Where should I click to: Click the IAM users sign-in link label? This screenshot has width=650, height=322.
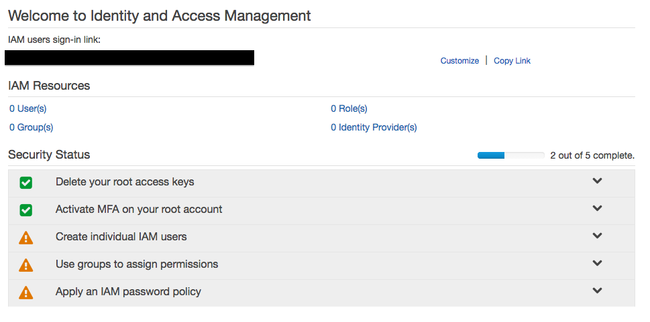54,40
